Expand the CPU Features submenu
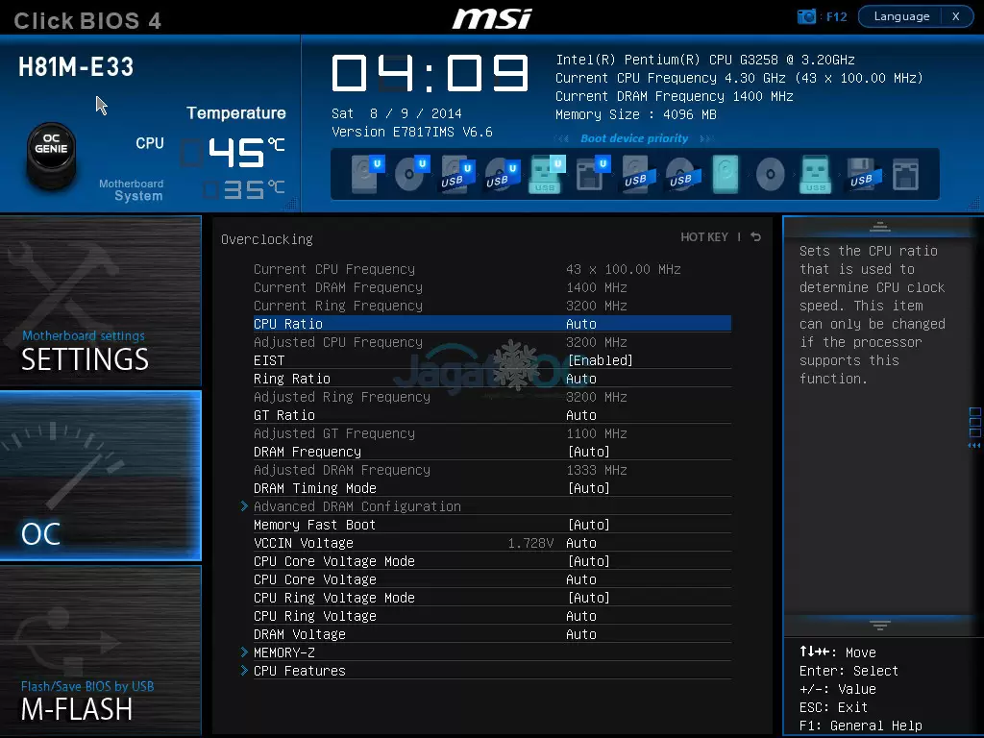The height and width of the screenshot is (738, 984). click(299, 671)
